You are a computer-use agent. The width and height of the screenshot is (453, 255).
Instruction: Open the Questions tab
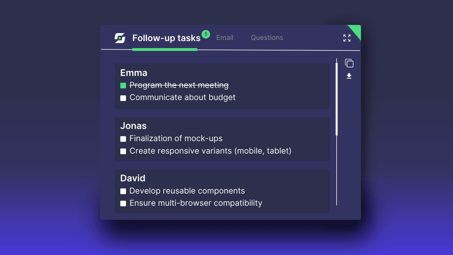[267, 37]
